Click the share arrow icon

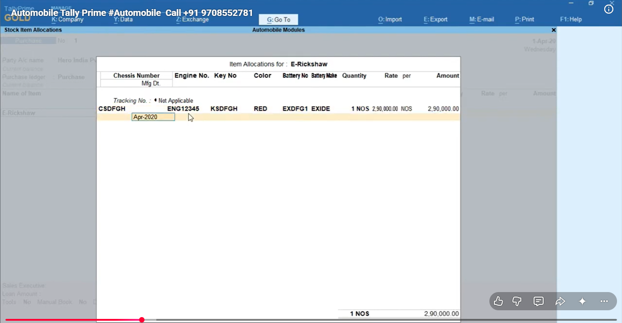click(x=560, y=301)
